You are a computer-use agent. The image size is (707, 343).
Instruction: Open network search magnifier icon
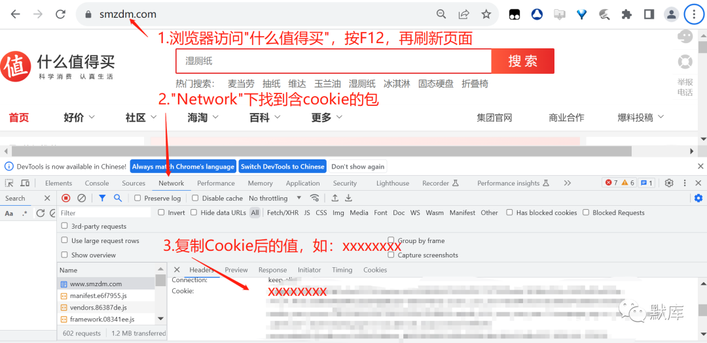pyautogui.click(x=118, y=198)
